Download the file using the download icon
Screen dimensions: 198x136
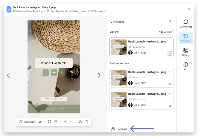click(x=65, y=122)
